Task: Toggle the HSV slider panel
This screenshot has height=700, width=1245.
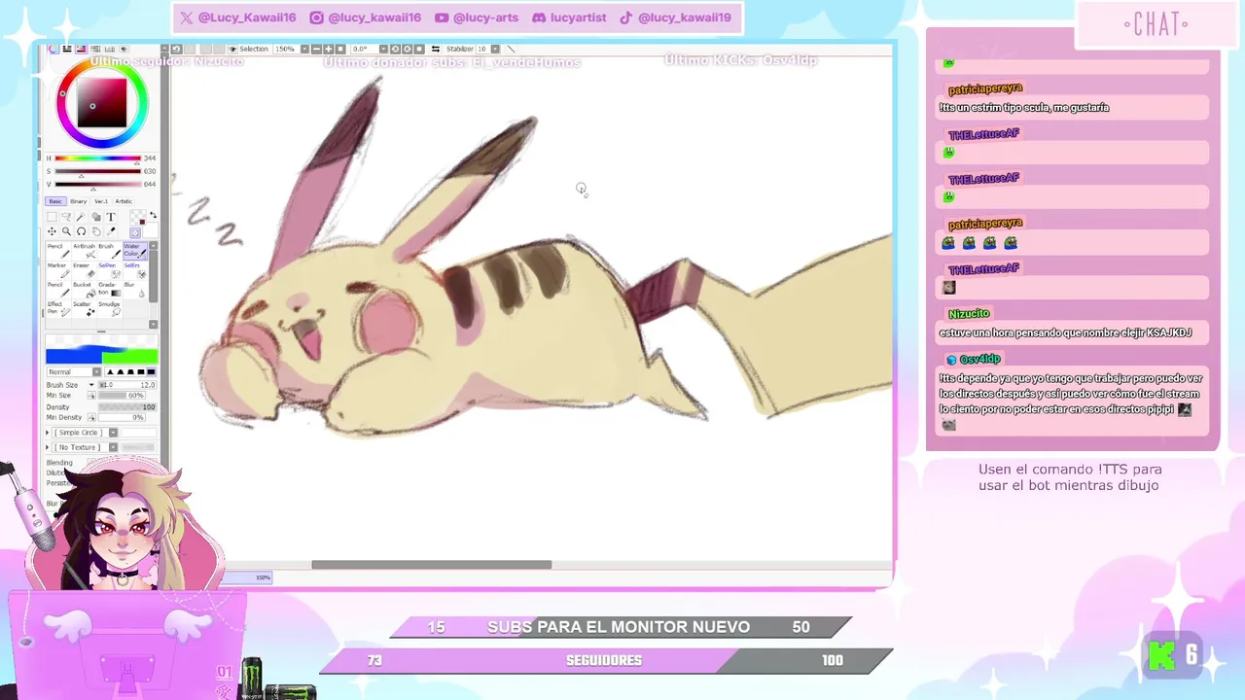Action: coord(81,49)
